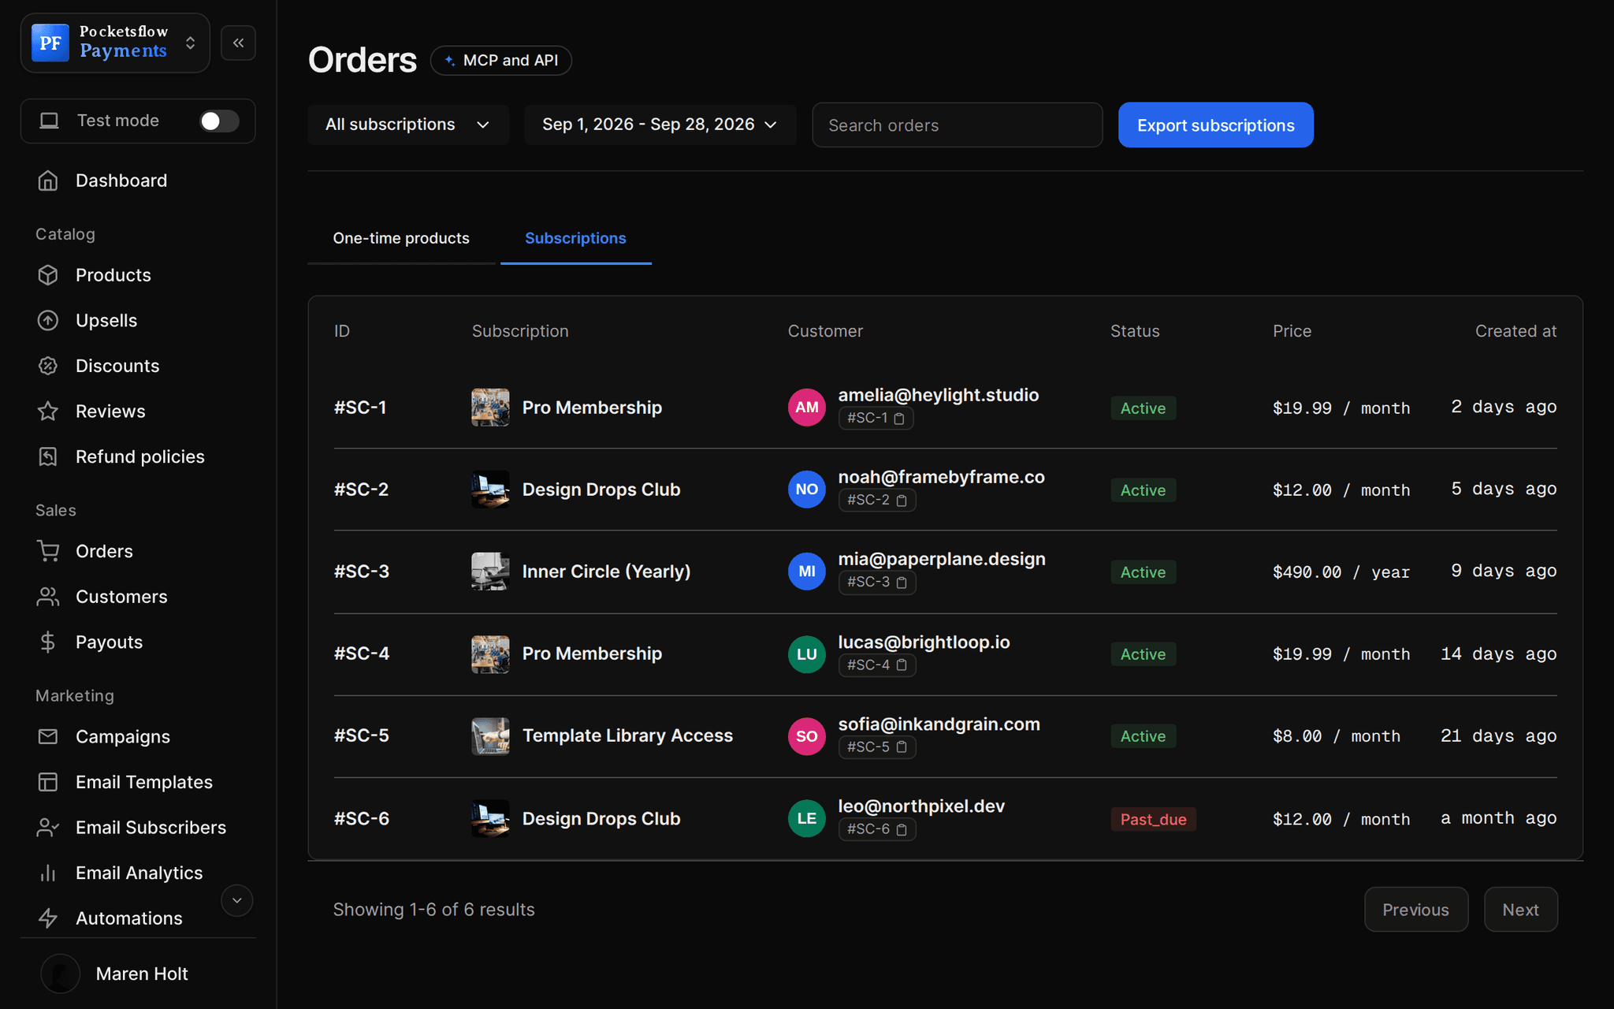Click the Discounts percent badge icon

(x=48, y=366)
